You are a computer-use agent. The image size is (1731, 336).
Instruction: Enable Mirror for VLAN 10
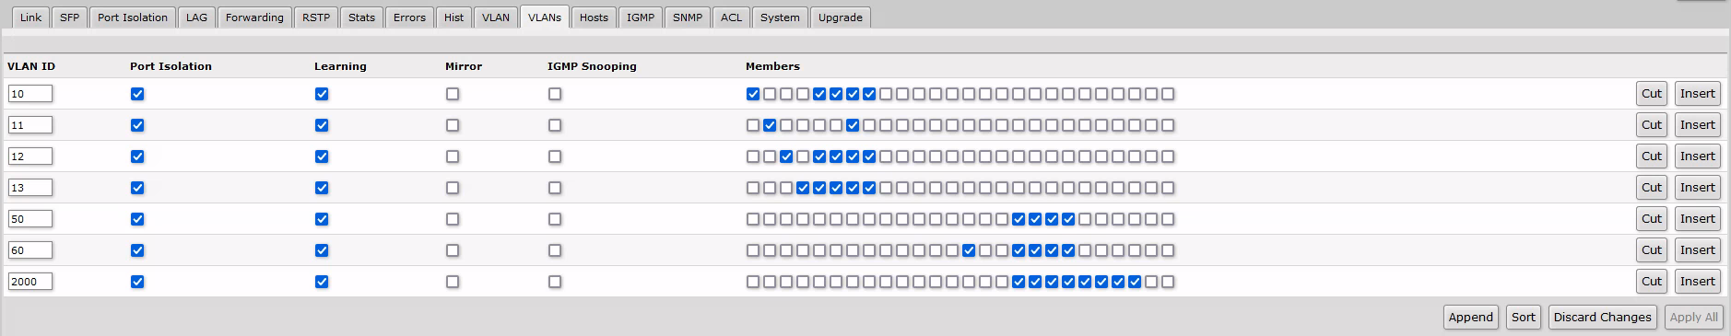click(x=453, y=94)
